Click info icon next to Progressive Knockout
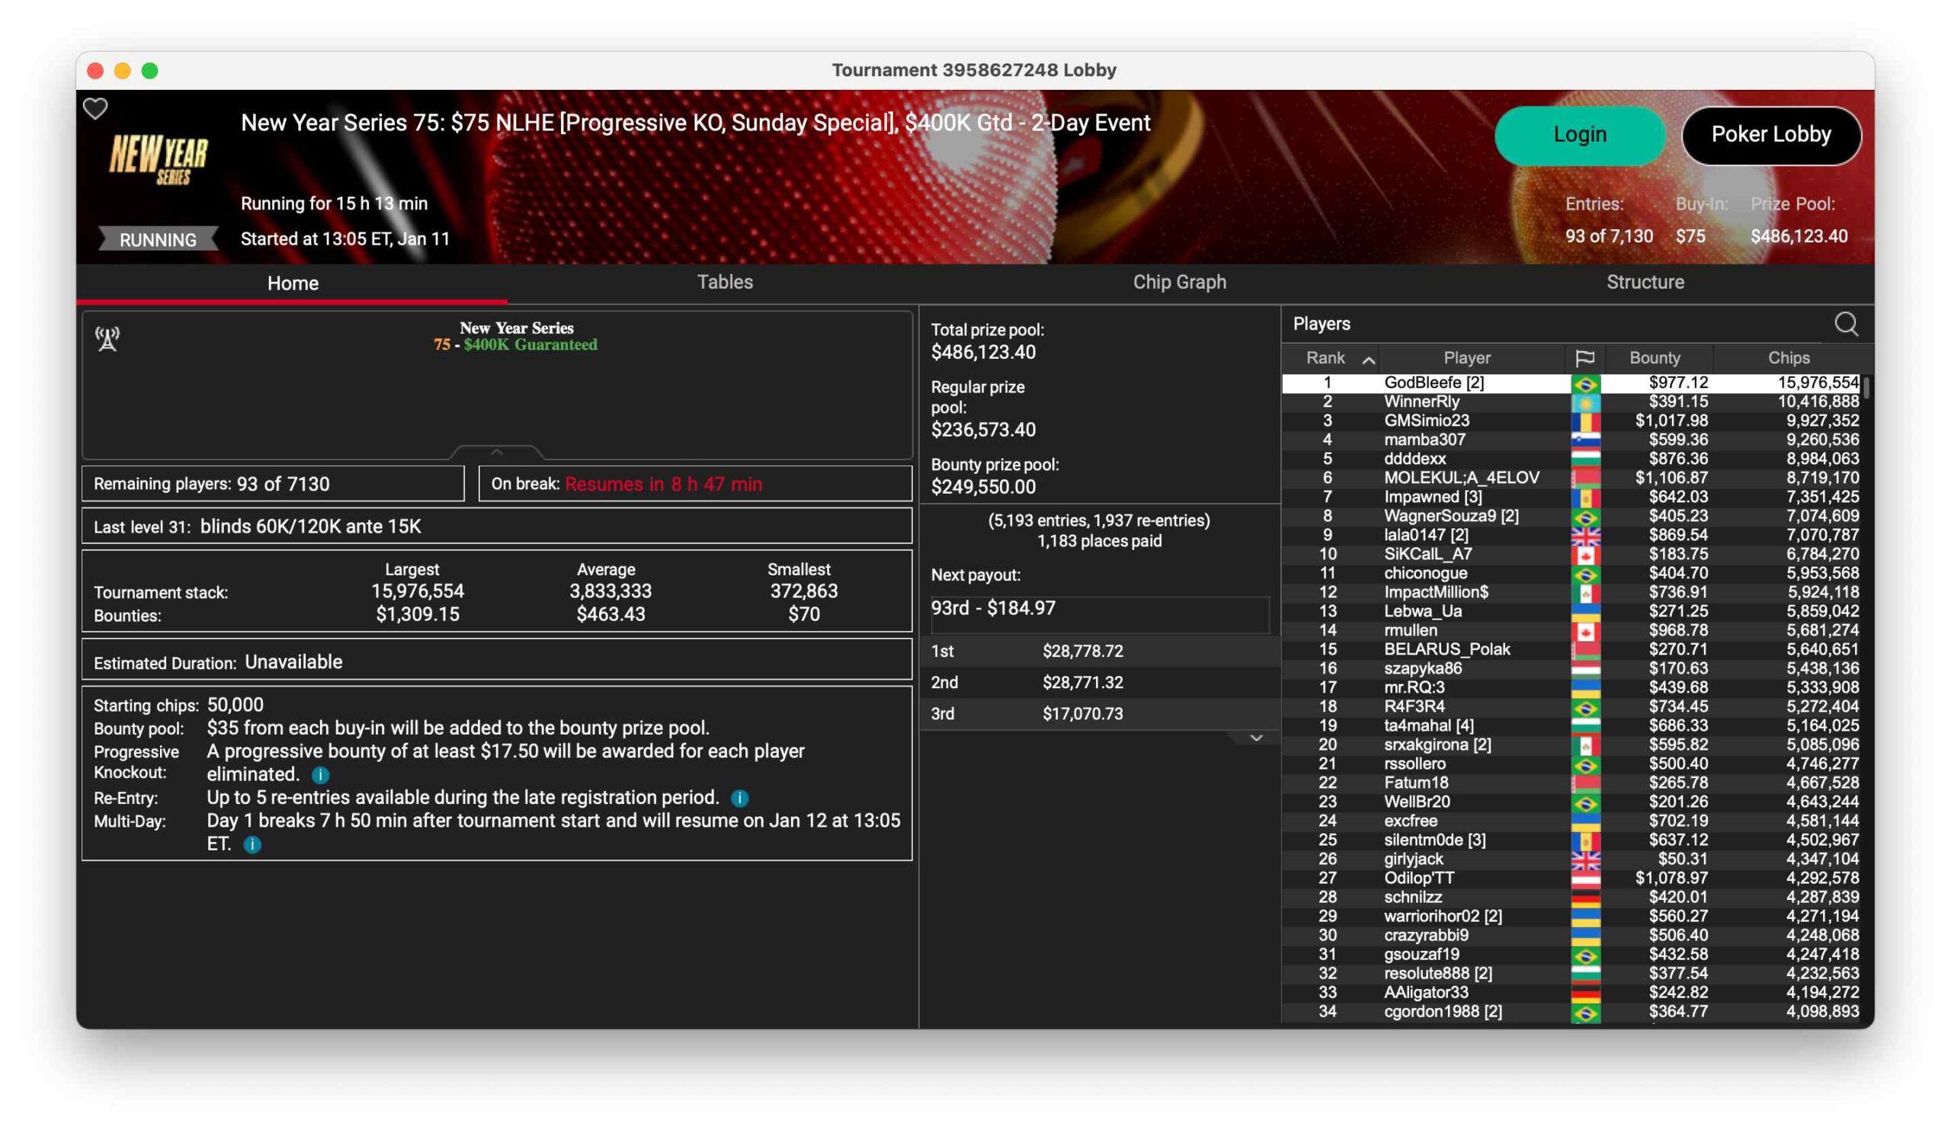This screenshot has height=1130, width=1951. coord(320,775)
